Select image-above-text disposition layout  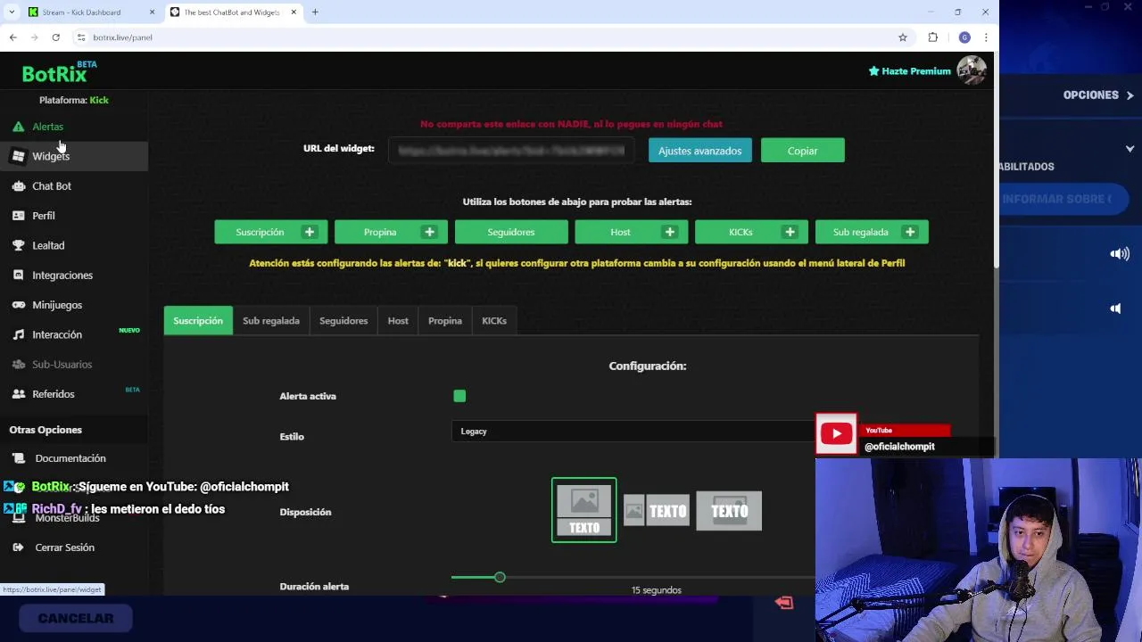(584, 510)
